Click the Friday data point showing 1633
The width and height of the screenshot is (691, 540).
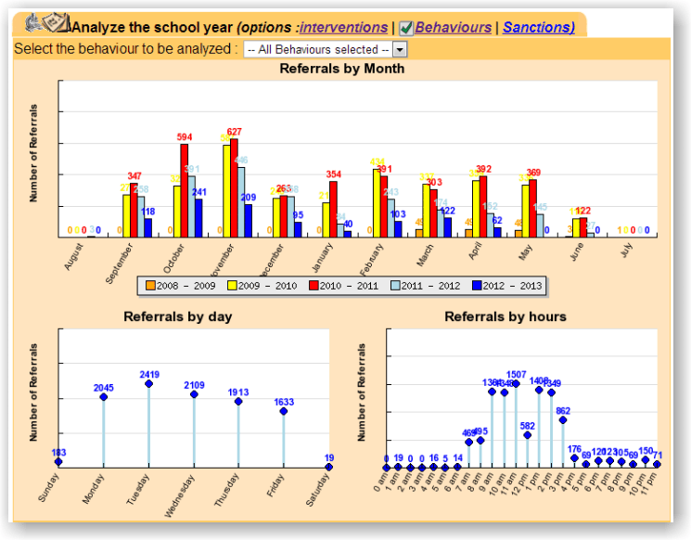pyautogui.click(x=284, y=411)
